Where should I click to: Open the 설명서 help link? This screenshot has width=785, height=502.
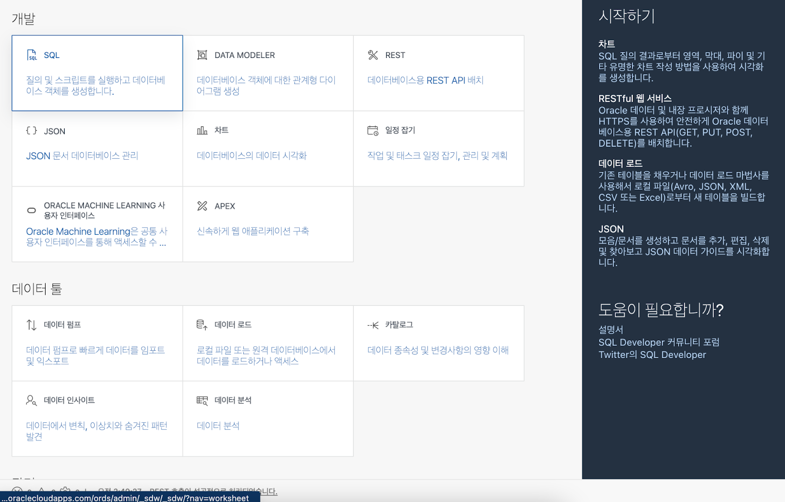(x=611, y=330)
